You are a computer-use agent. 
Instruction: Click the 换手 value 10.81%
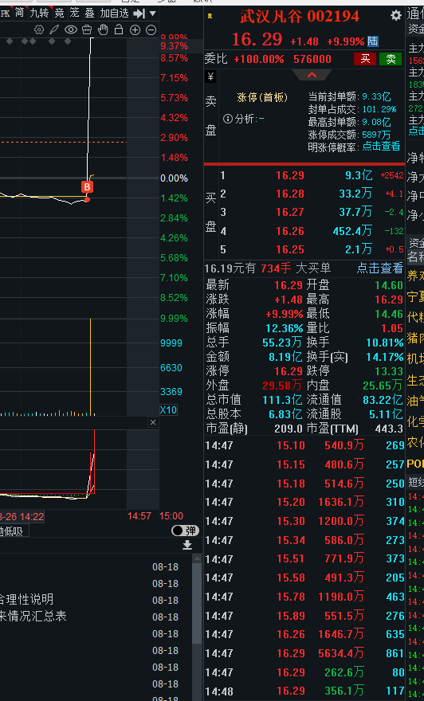(x=385, y=343)
